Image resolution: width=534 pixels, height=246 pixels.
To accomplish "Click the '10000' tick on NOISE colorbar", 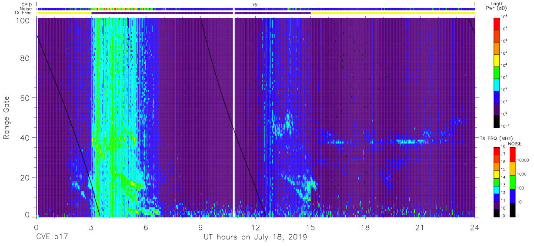I will 524,160.
